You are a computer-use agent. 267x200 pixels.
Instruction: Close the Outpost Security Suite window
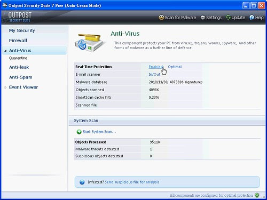(262, 5)
